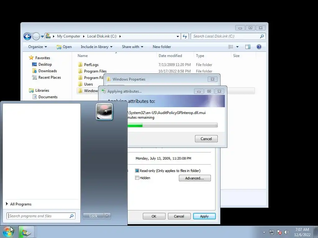Show hidden tray icons arrow
Screen dimensions: 318x238
[x=264, y=232]
